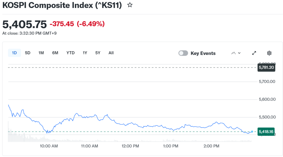Switch chart to YTD range

(70, 53)
